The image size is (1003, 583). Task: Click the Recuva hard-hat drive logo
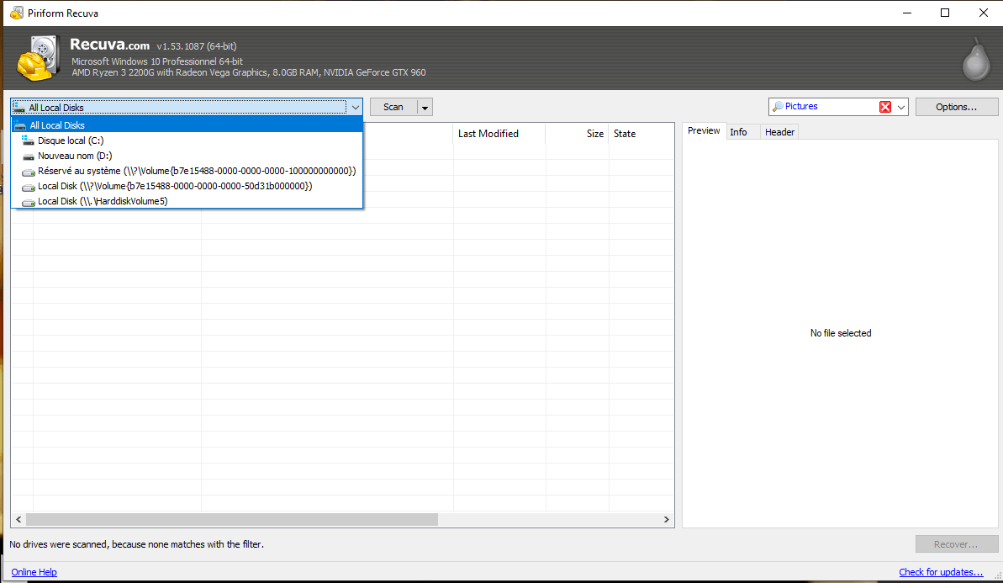point(39,59)
